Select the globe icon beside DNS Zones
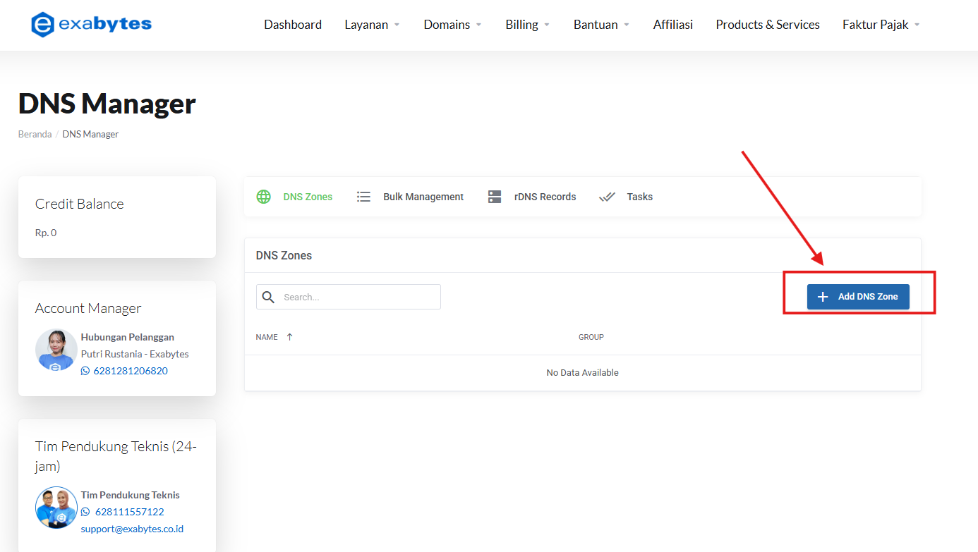This screenshot has width=978, height=552. tap(263, 197)
